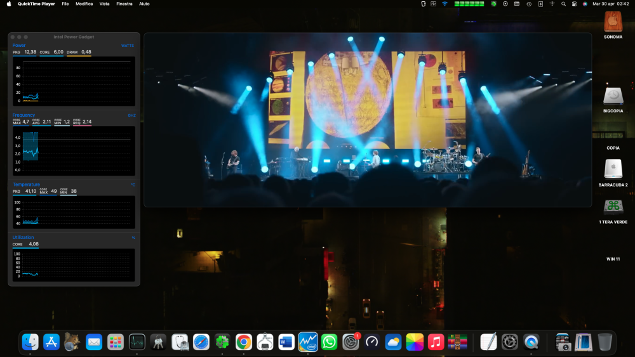Launch App Store from the Dock
The width and height of the screenshot is (635, 357).
pos(51,342)
